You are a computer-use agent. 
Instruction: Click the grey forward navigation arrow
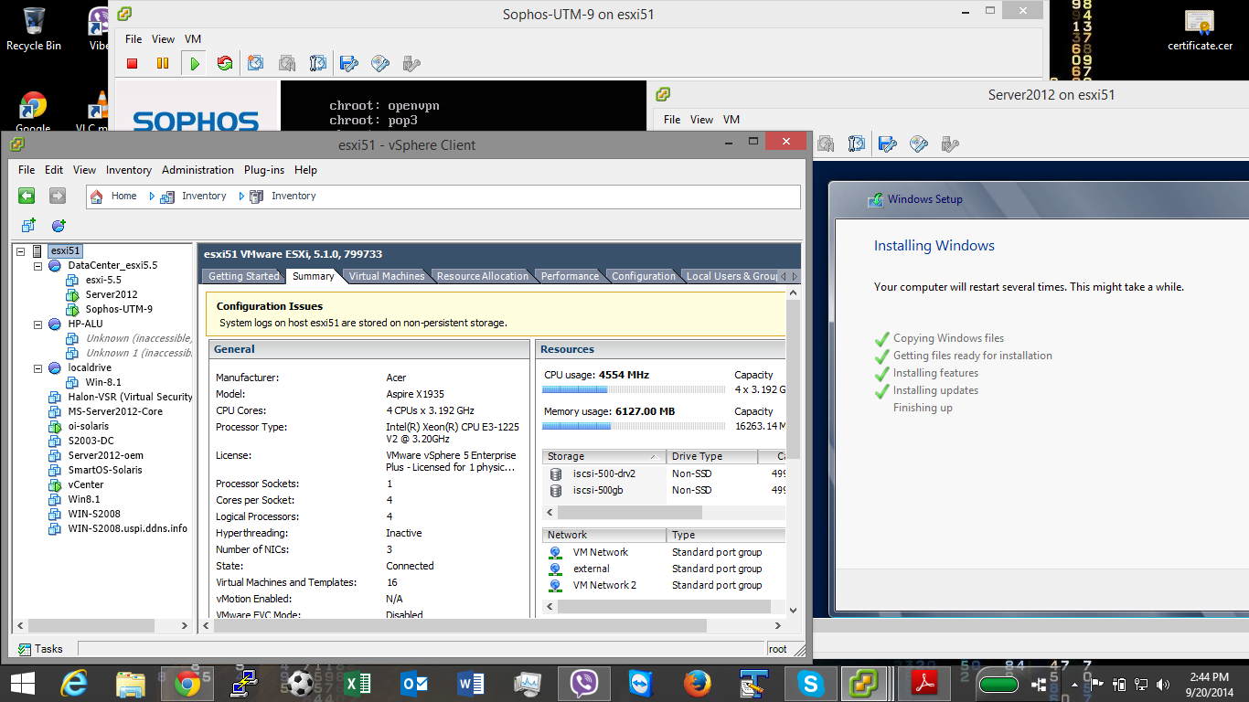click(58, 196)
